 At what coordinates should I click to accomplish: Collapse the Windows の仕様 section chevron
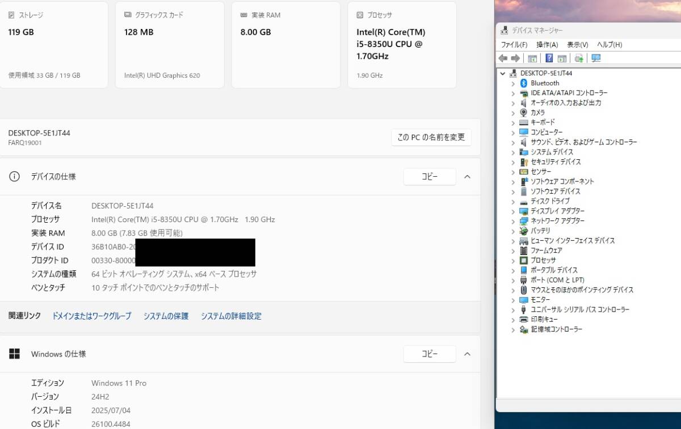[467, 354]
